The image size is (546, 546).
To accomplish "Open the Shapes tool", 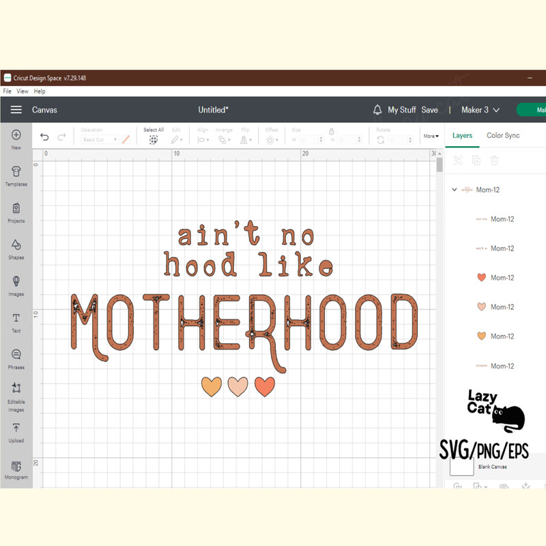I will [16, 248].
